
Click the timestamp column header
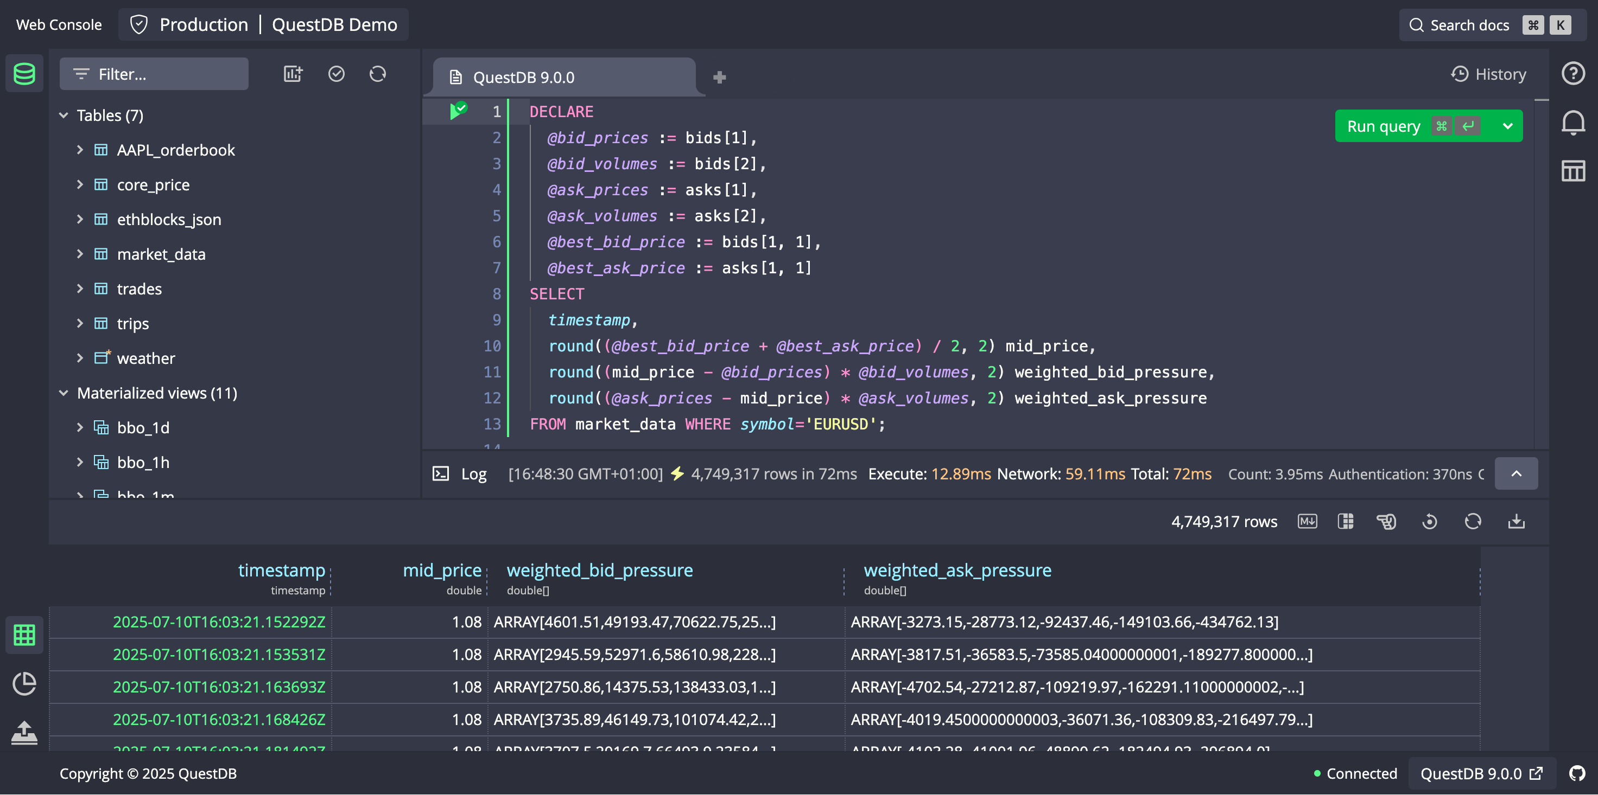(x=282, y=570)
